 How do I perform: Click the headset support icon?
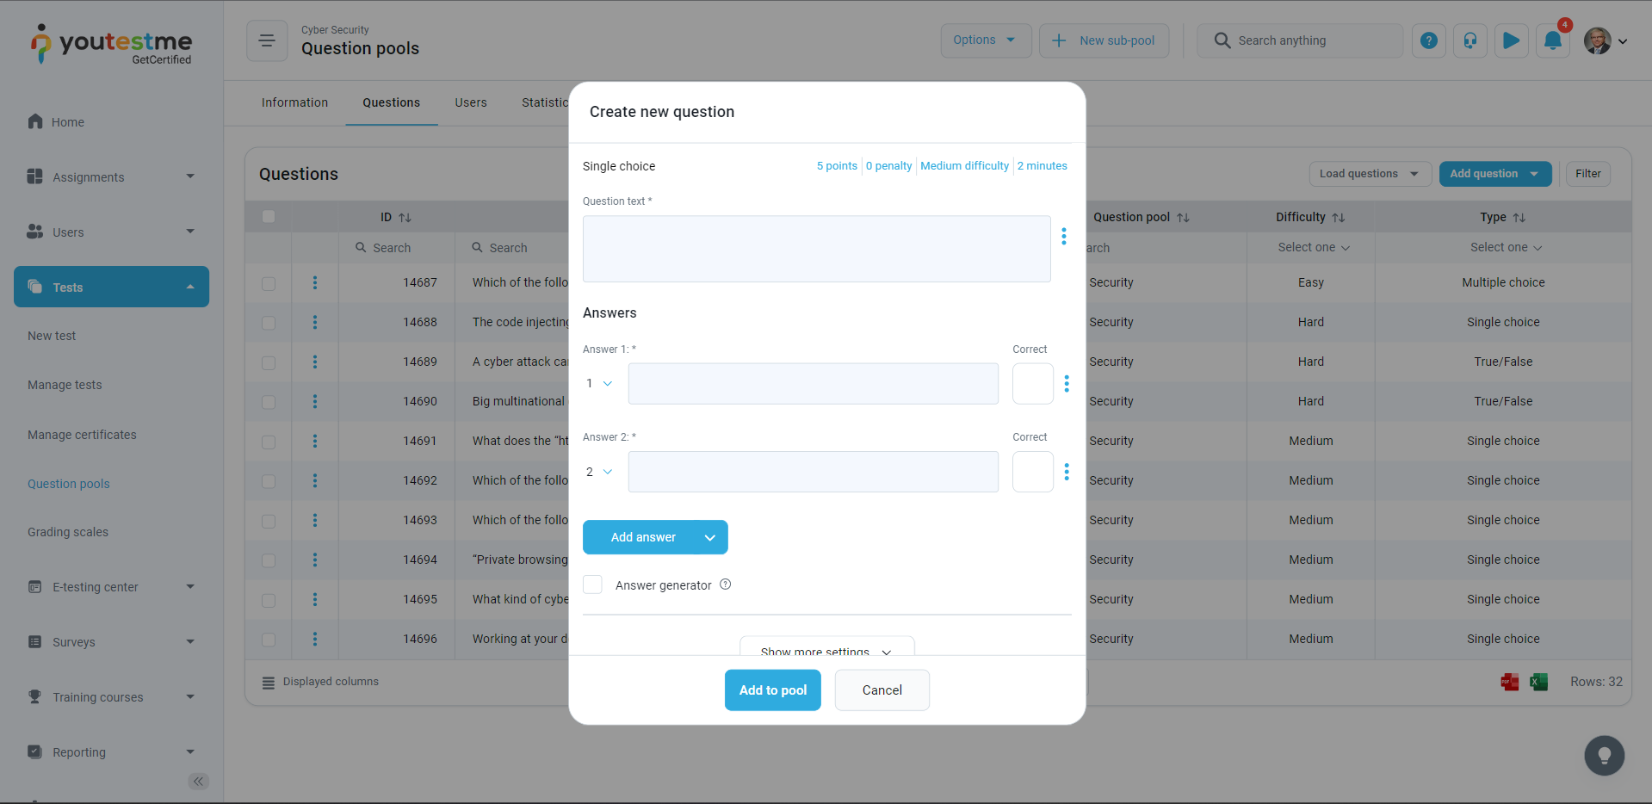1469,40
